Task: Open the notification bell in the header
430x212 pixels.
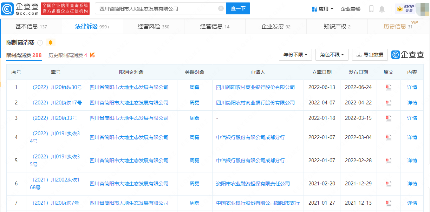Action: pyautogui.click(x=382, y=9)
